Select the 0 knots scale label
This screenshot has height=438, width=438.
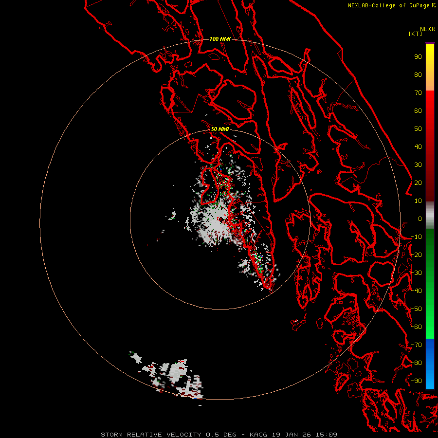pyautogui.click(x=420, y=219)
